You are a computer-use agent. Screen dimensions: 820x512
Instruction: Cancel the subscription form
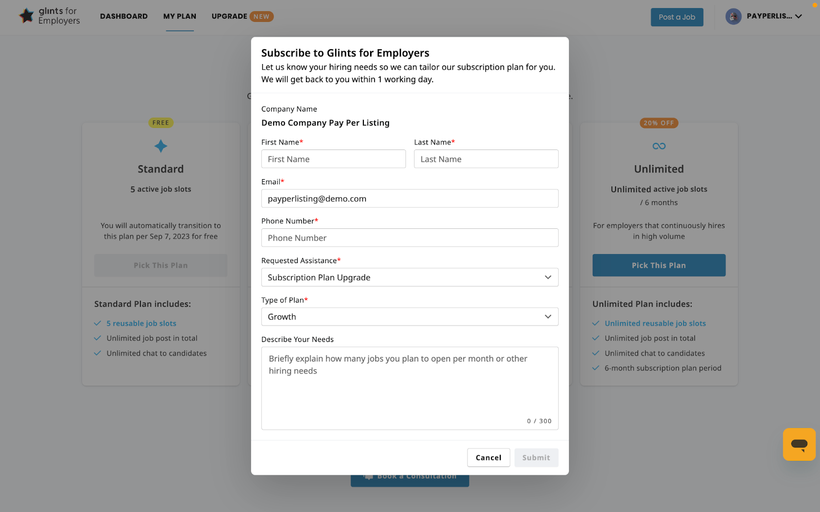coord(488,458)
